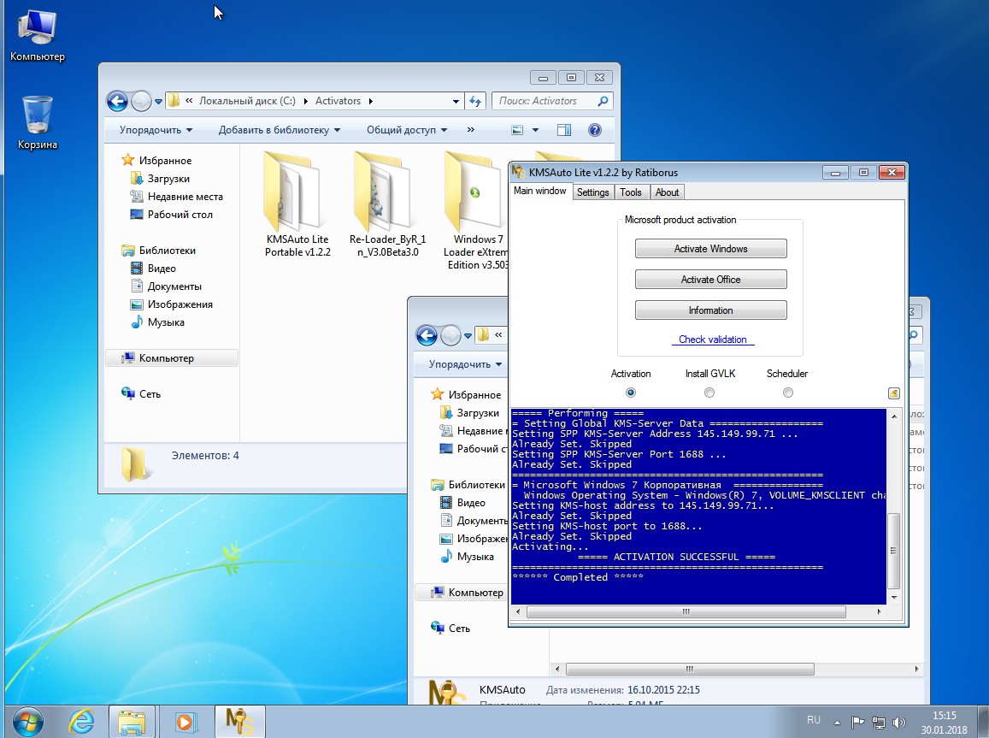Viewport: 989px width, 738px height.
Task: Click the Internet Explorer taskbar icon
Action: pos(82,721)
